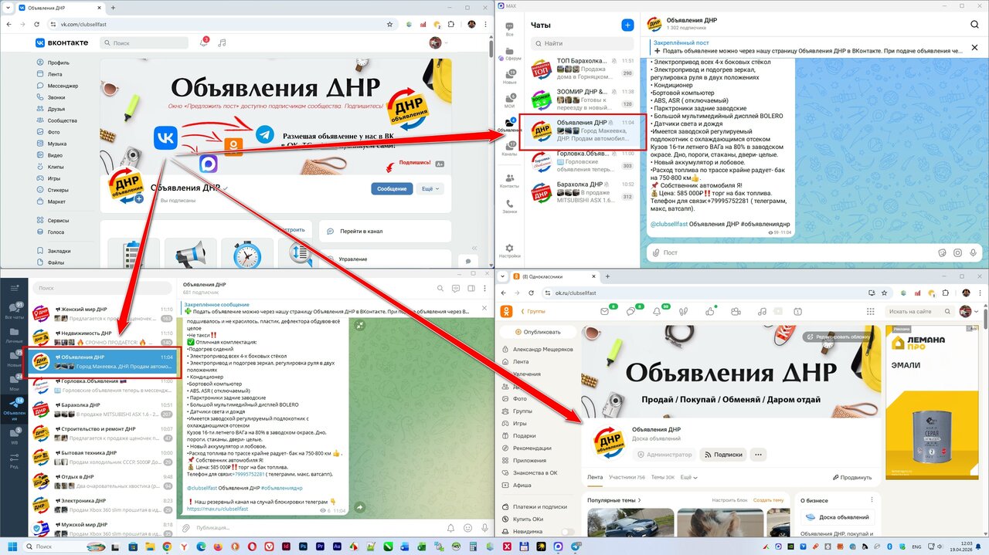
Task: Click the VK Сообщение button
Action: pyautogui.click(x=392, y=188)
